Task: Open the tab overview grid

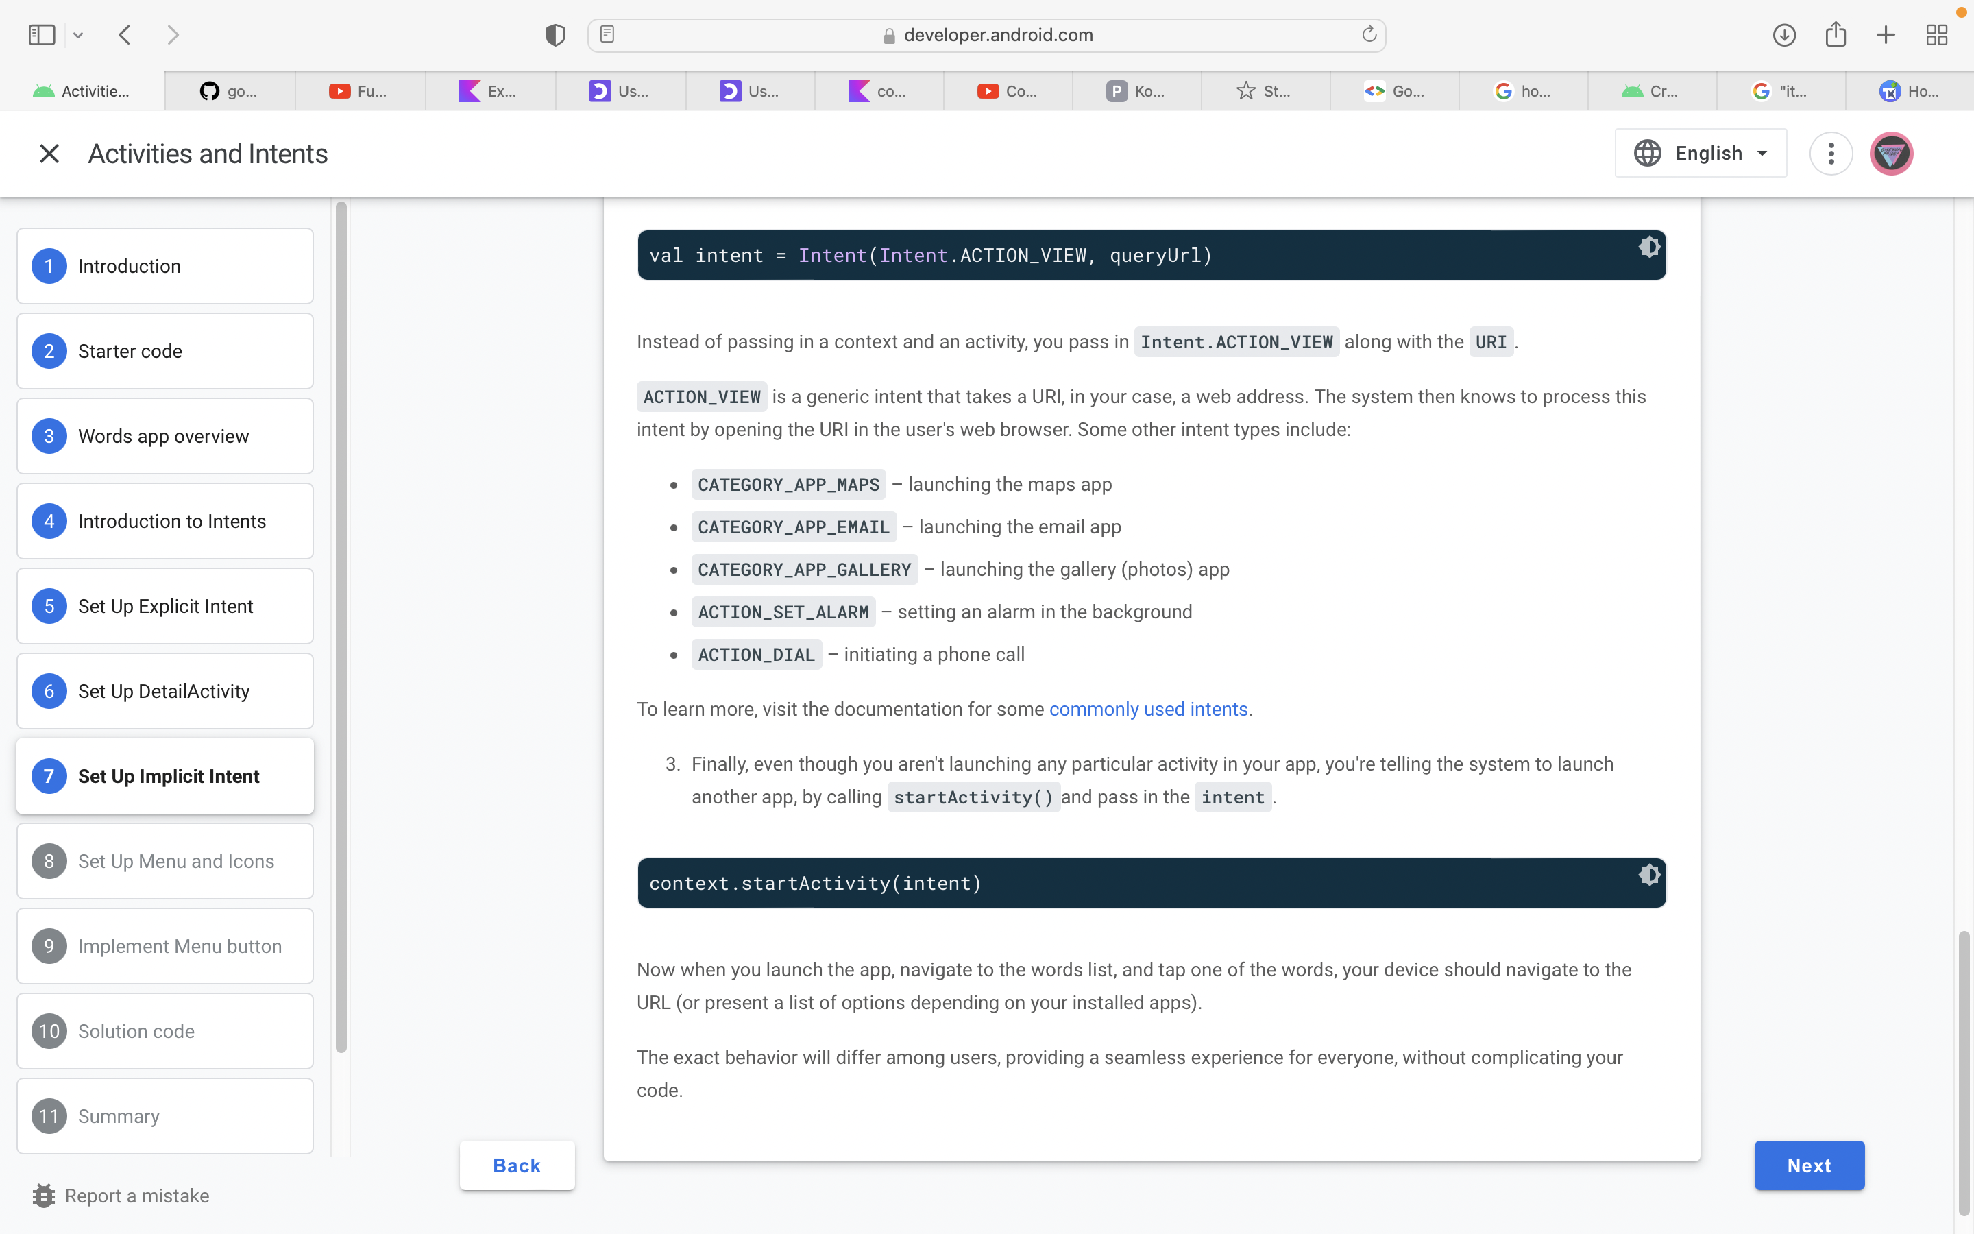Action: point(1936,34)
